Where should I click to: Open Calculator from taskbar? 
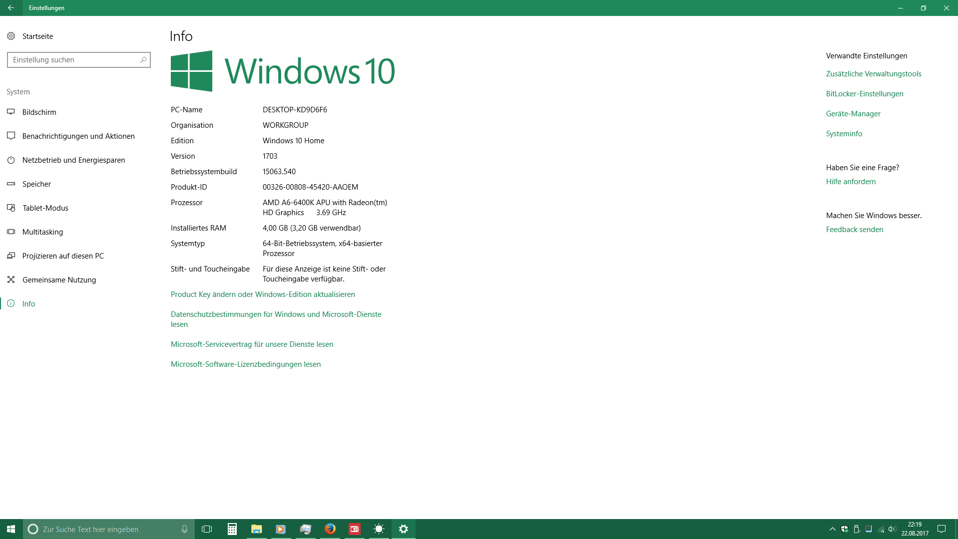click(x=232, y=529)
